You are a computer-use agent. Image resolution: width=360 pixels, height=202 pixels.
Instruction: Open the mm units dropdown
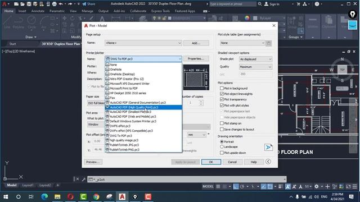(x=197, y=135)
